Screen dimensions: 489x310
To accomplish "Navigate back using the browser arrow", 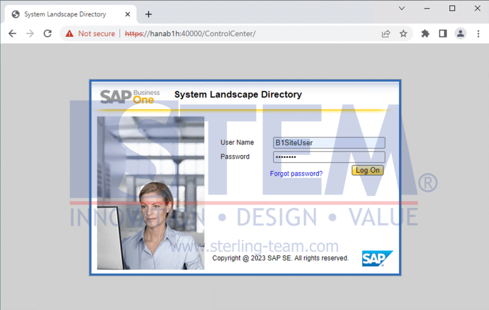I will (12, 33).
